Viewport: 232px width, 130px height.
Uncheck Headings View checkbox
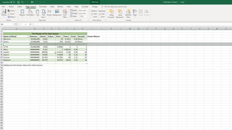tap(100, 14)
